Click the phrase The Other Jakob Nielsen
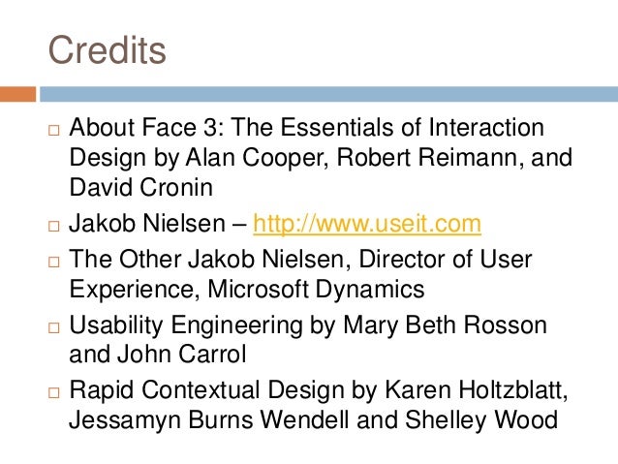Screen dimensions: 618x464 point(207,259)
